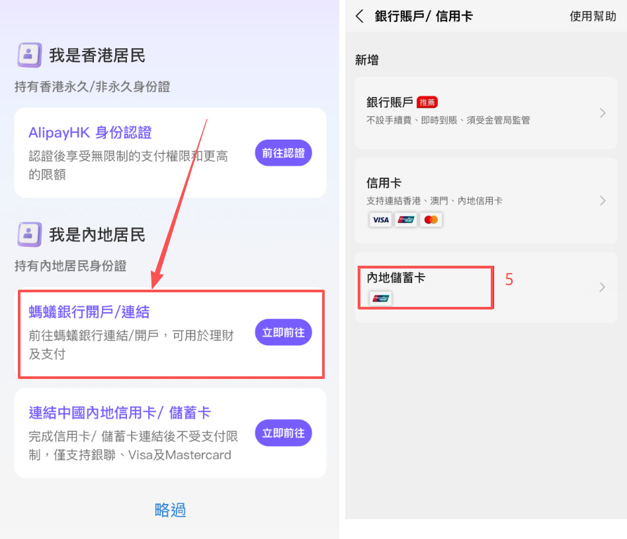Select the 連結中國內地信用卡/儲蓄卡 title
Viewport: 627px width, 539px height.
[x=120, y=413]
